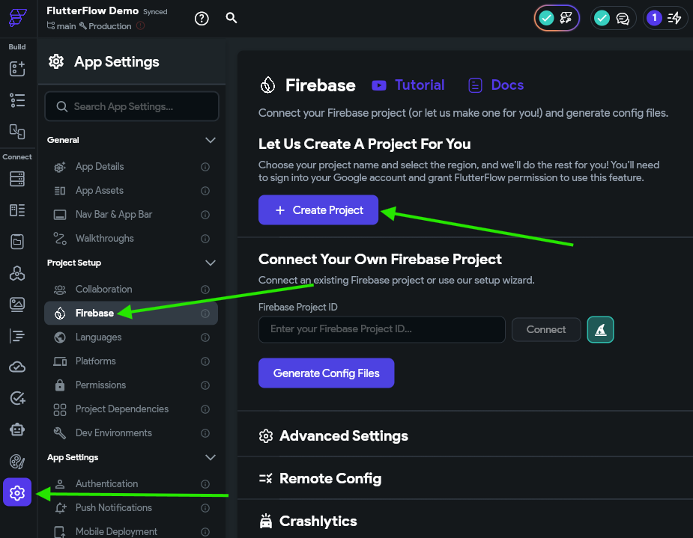The width and height of the screenshot is (693, 538).
Task: Select the Firebase settings item
Action: pos(131,314)
